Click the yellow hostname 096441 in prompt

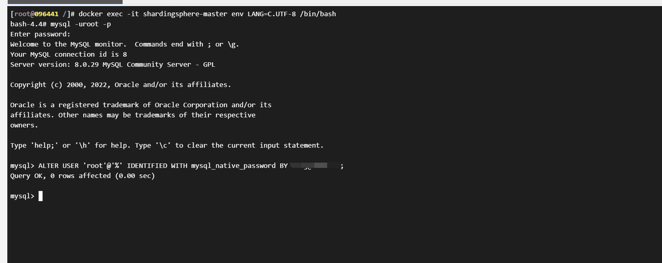pyautogui.click(x=47, y=14)
